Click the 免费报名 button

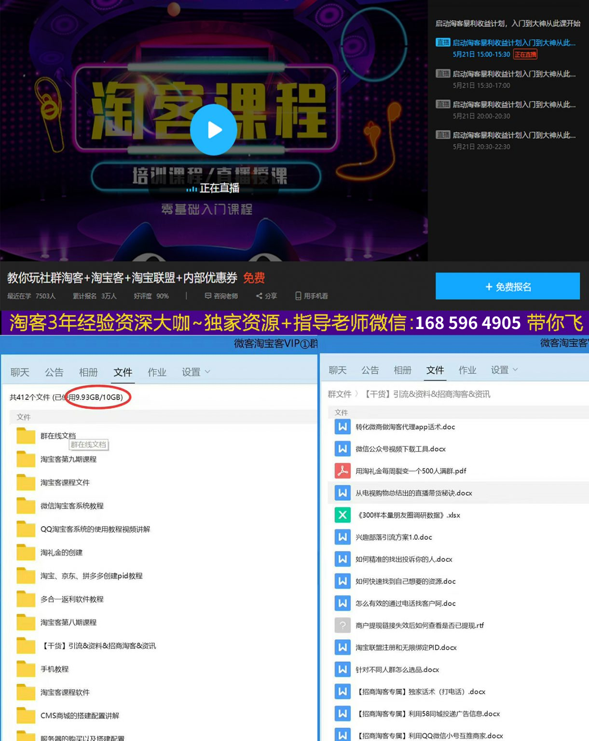coord(507,287)
